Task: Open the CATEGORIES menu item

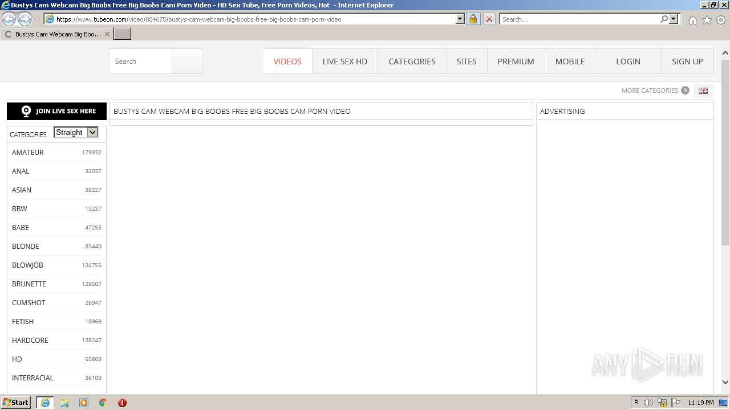Action: (x=412, y=61)
